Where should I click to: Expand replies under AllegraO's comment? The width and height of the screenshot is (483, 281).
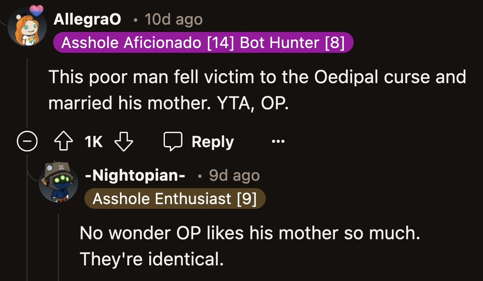click(27, 142)
